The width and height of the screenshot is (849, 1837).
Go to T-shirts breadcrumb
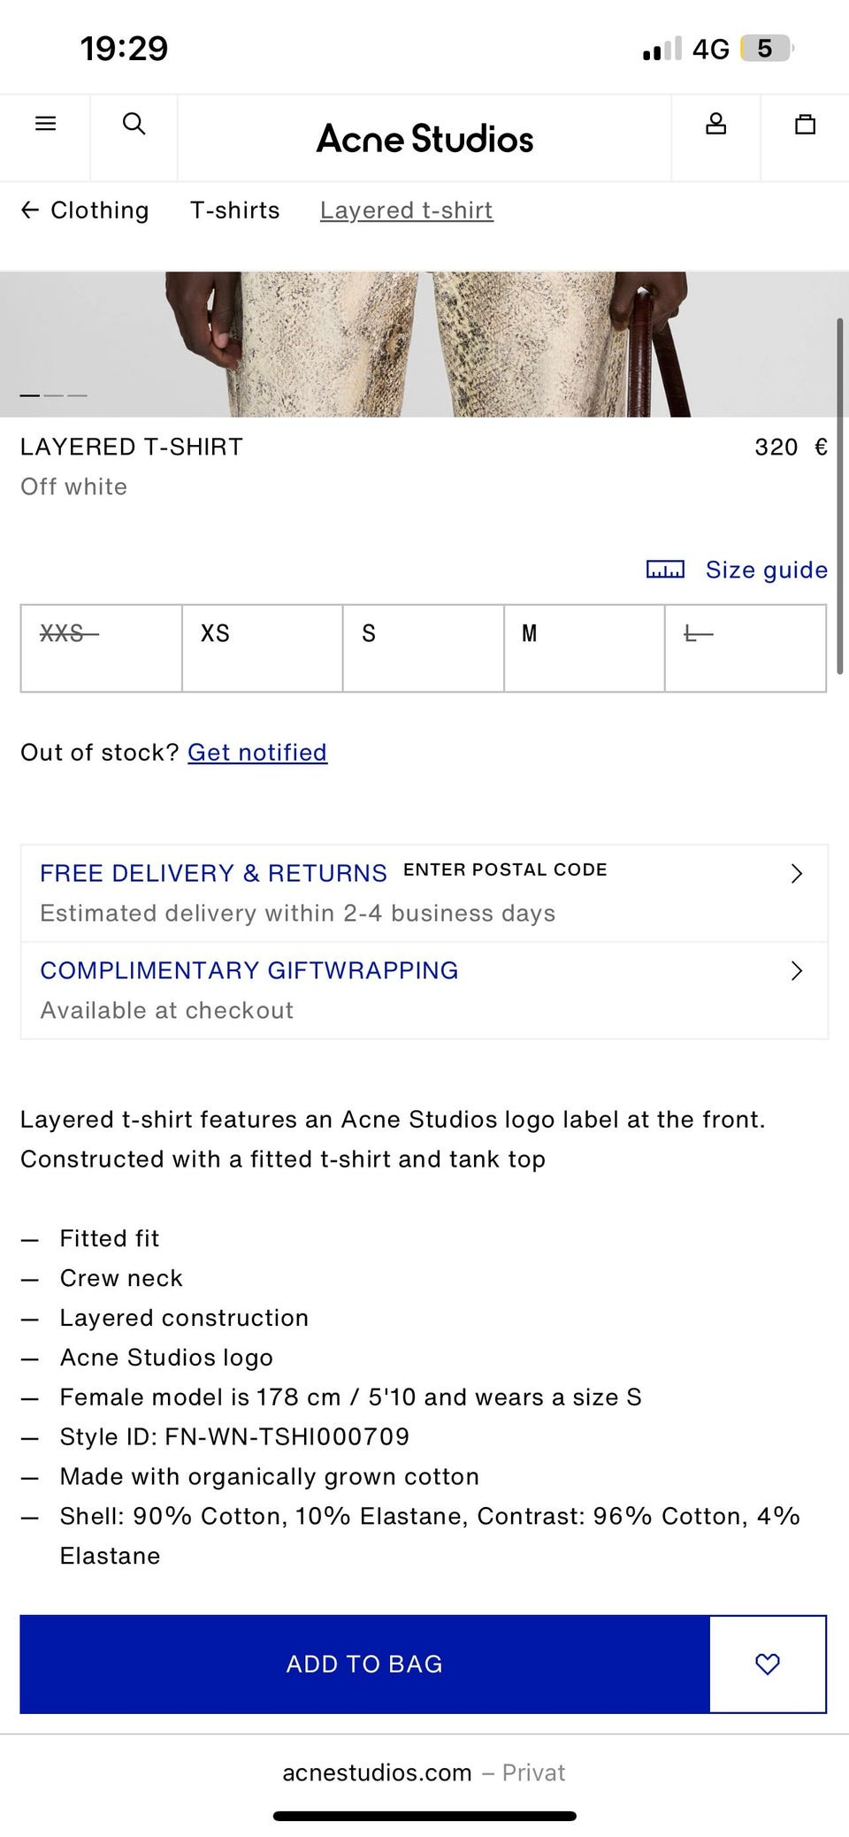coord(234,210)
